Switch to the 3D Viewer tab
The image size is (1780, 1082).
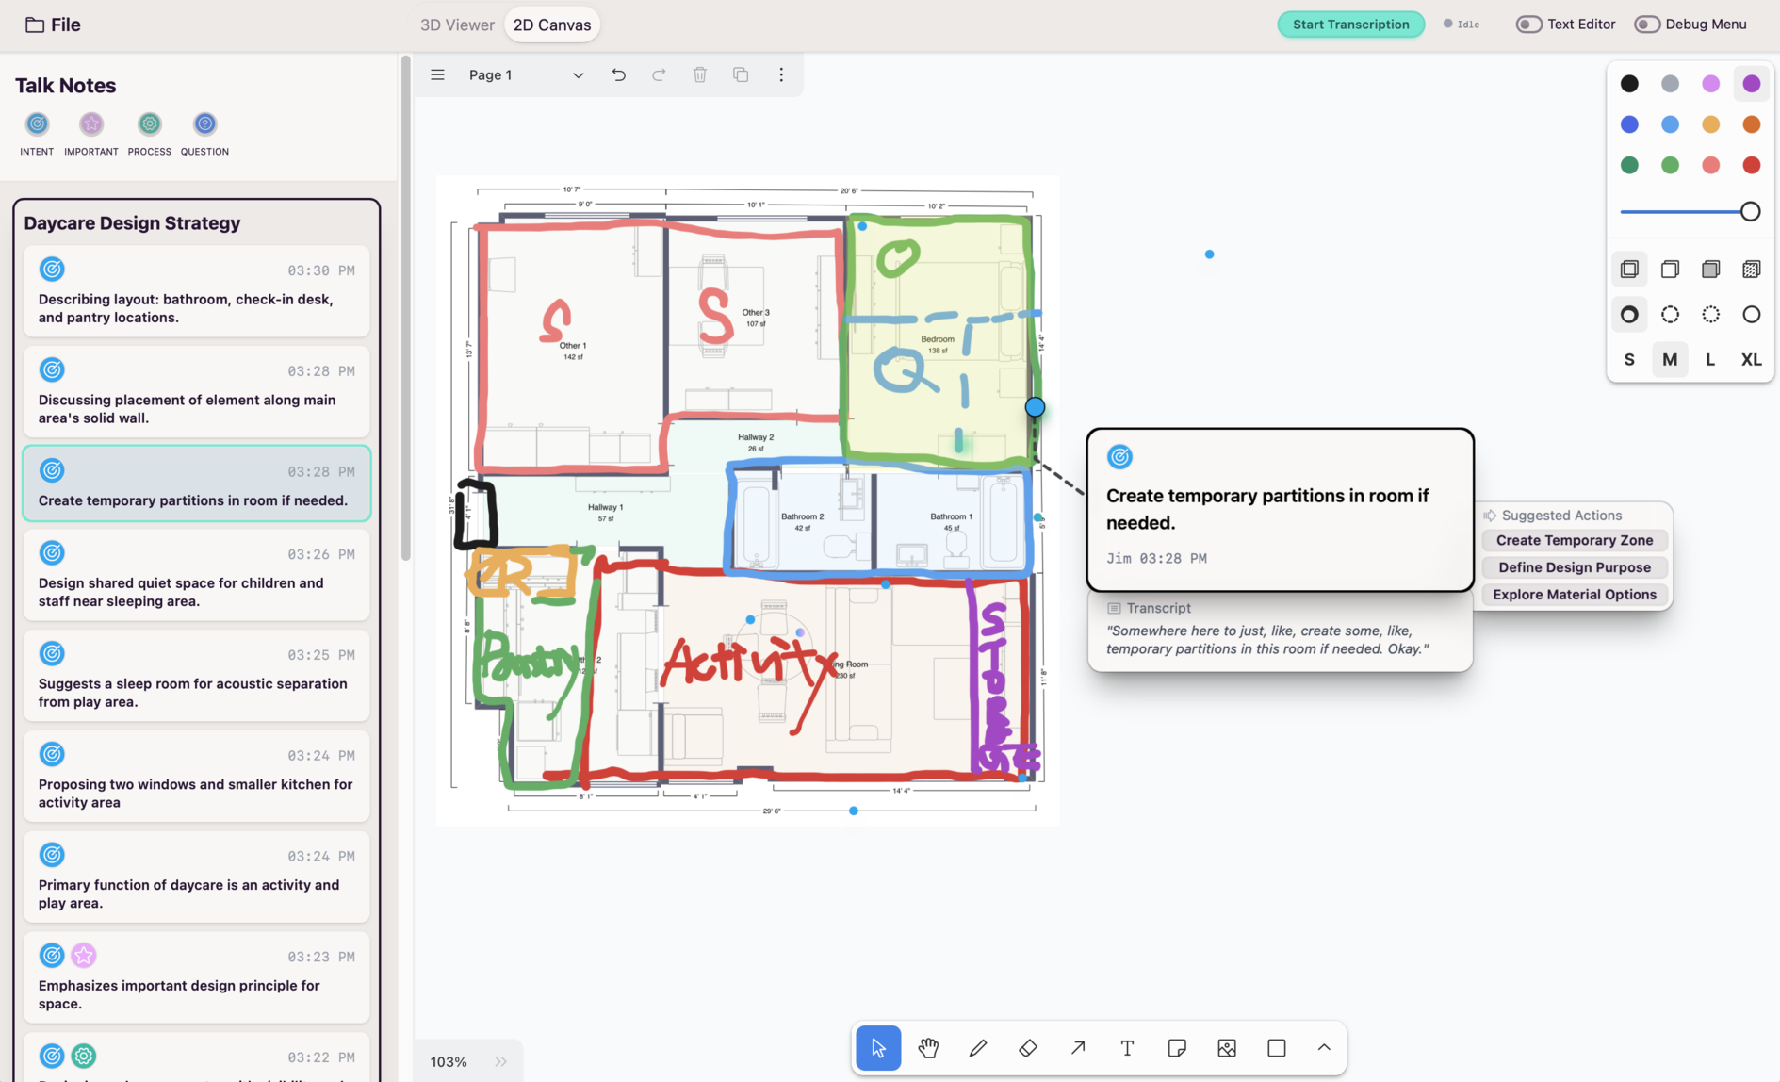tap(457, 25)
